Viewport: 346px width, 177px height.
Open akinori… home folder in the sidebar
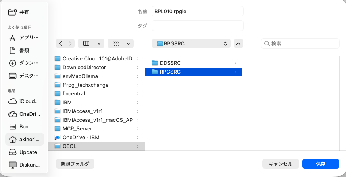pos(24,139)
